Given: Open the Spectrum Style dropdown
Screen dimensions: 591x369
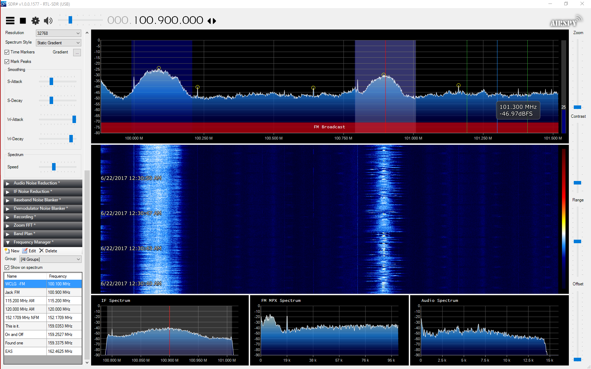Looking at the screenshot, I should (x=58, y=43).
